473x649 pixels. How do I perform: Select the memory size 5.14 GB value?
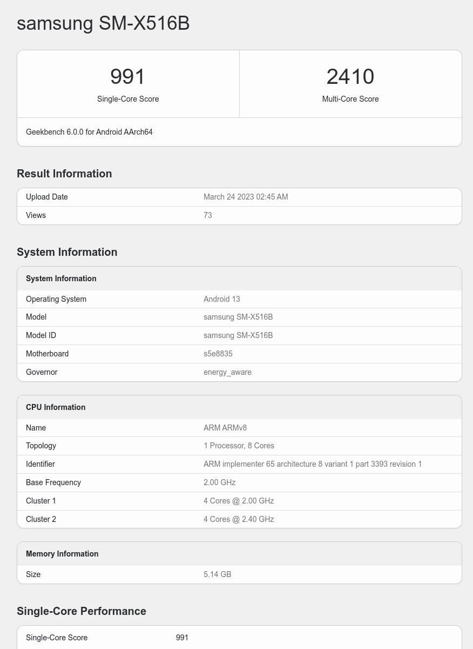[x=218, y=574]
